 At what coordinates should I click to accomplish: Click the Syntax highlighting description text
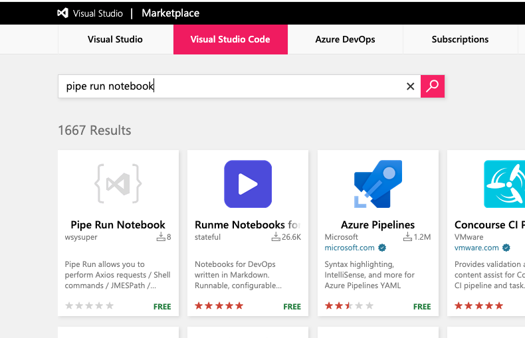(x=369, y=275)
